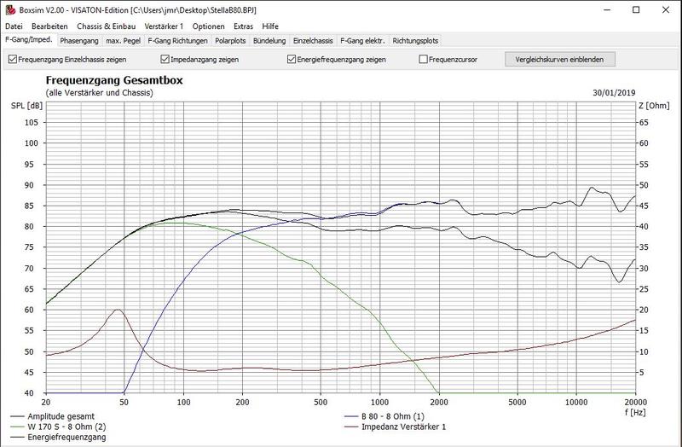Click the SPL [dB] axis label
The height and width of the screenshot is (447, 682).
pyautogui.click(x=26, y=106)
